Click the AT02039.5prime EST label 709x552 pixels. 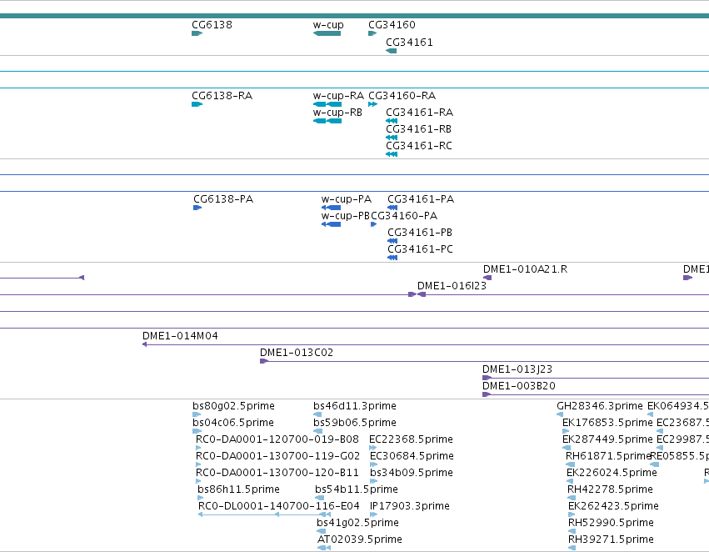(x=360, y=540)
